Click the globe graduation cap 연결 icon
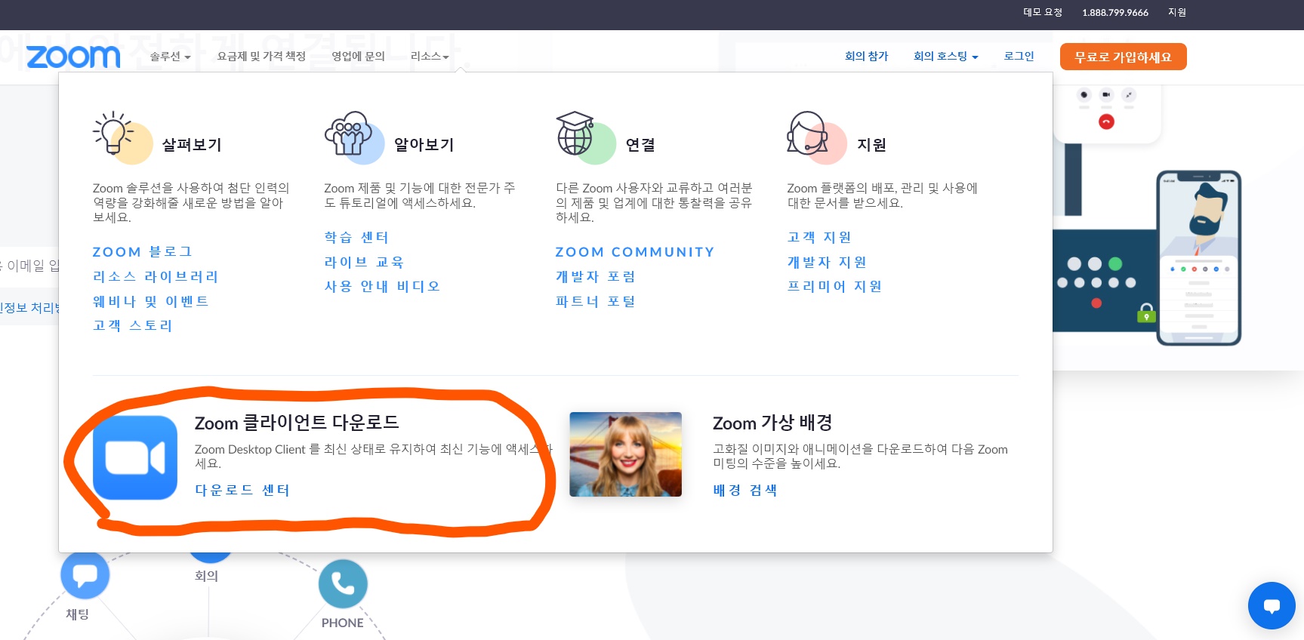 (585, 137)
